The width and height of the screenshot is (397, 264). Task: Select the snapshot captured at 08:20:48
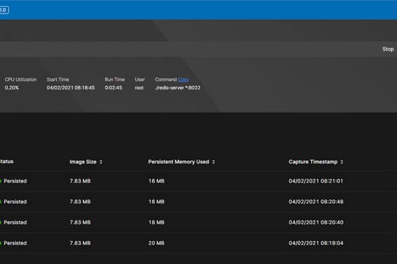click(x=198, y=202)
